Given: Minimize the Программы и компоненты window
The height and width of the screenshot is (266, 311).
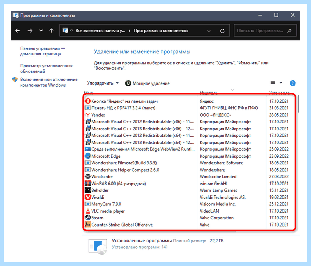Looking at the screenshot, I should (260, 15).
